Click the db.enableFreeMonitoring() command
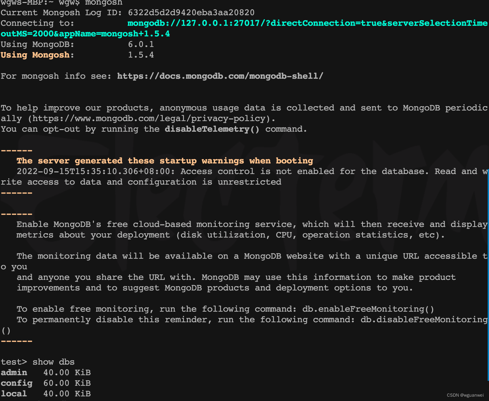The width and height of the screenshot is (489, 401). [368, 309]
